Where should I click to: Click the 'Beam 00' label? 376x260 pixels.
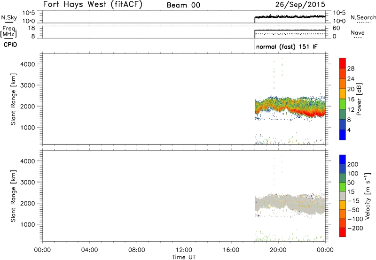pyautogui.click(x=183, y=5)
